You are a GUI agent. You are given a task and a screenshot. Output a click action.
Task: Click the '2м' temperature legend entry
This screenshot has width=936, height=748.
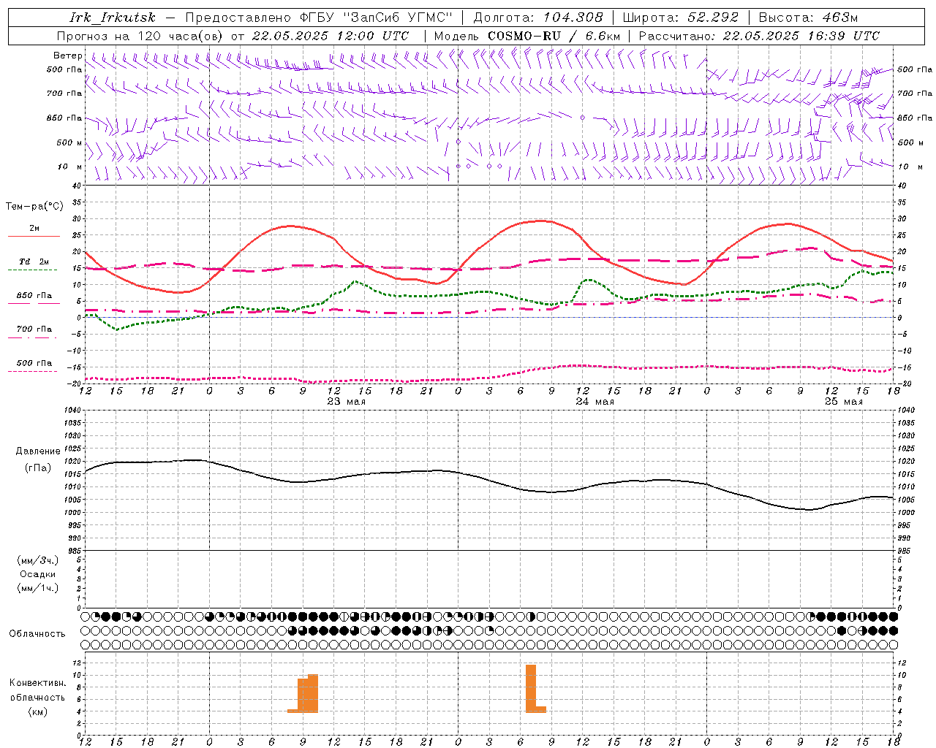(34, 229)
